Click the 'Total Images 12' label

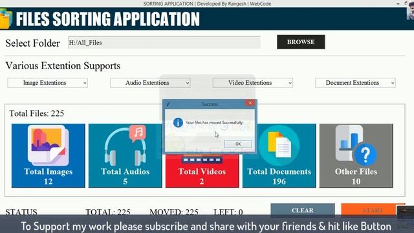tap(48, 177)
